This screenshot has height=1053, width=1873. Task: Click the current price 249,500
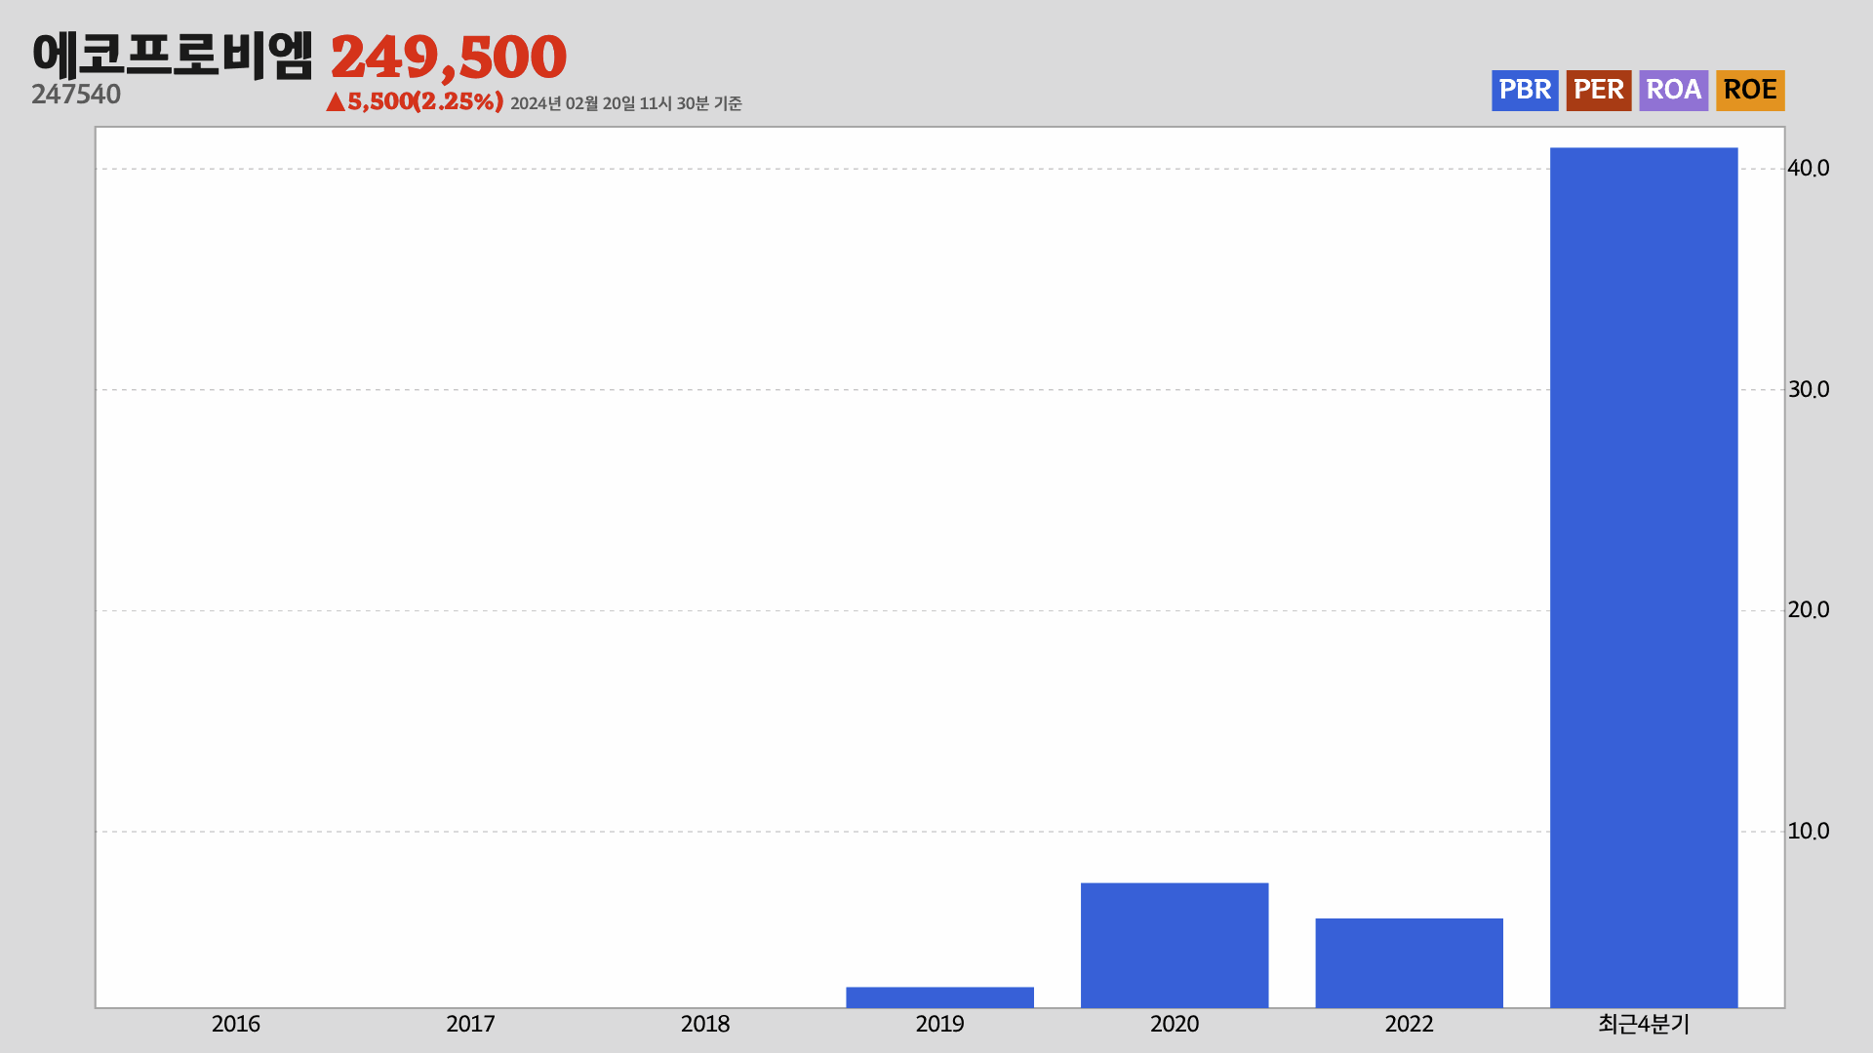[x=448, y=57]
